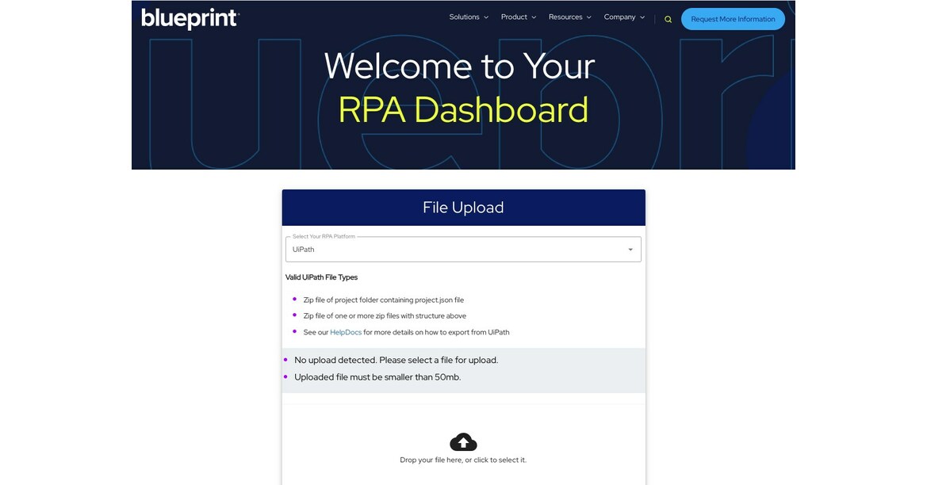Open the Product menu
The width and height of the screenshot is (927, 485).
(516, 17)
